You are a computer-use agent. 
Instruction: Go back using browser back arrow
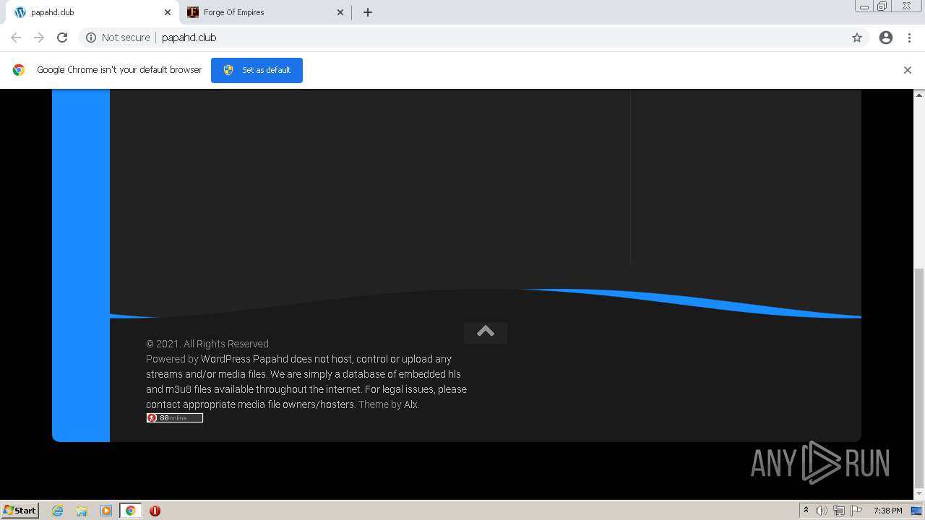coord(16,38)
